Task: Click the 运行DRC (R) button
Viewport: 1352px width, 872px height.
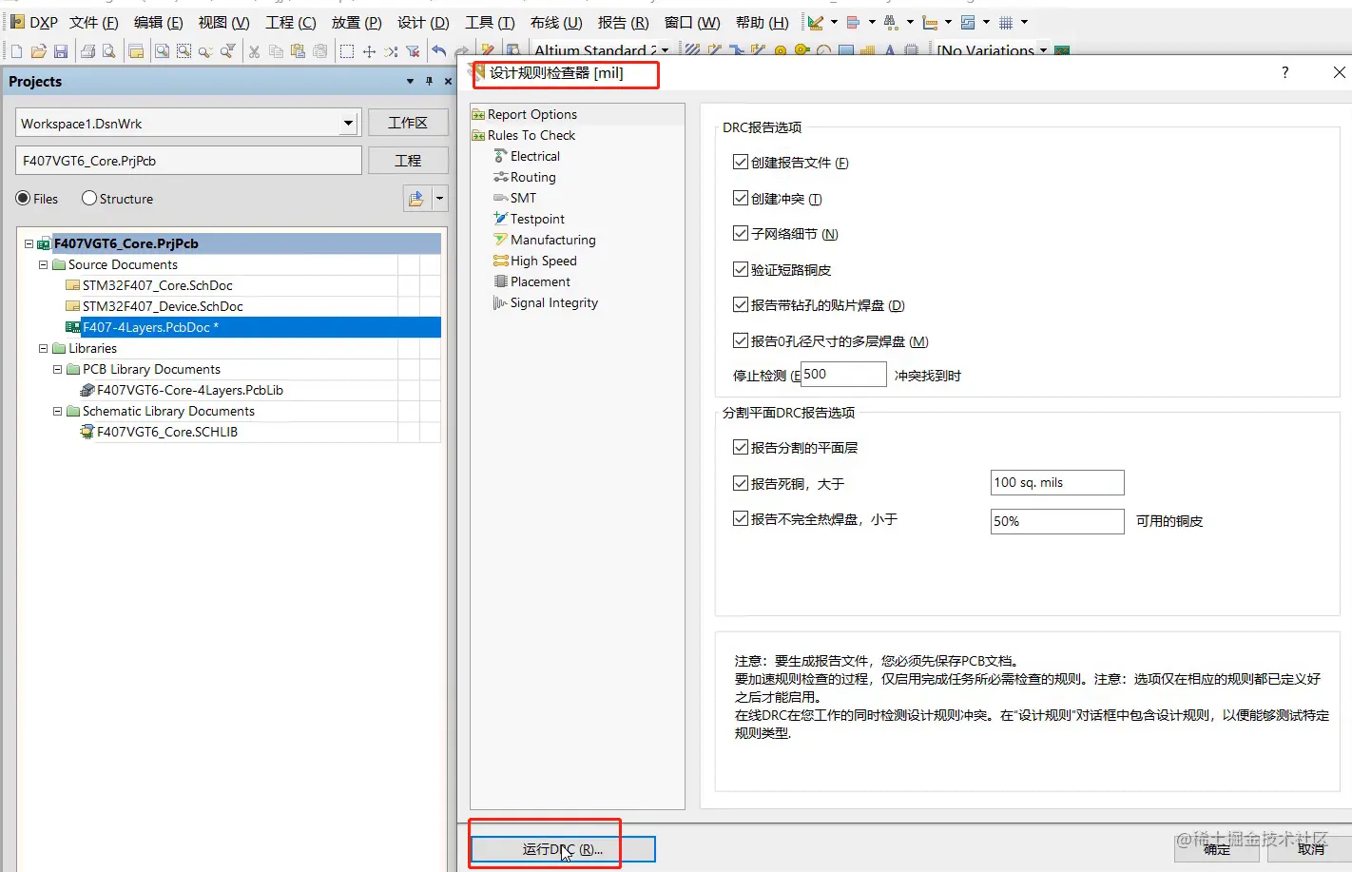Action: (563, 849)
